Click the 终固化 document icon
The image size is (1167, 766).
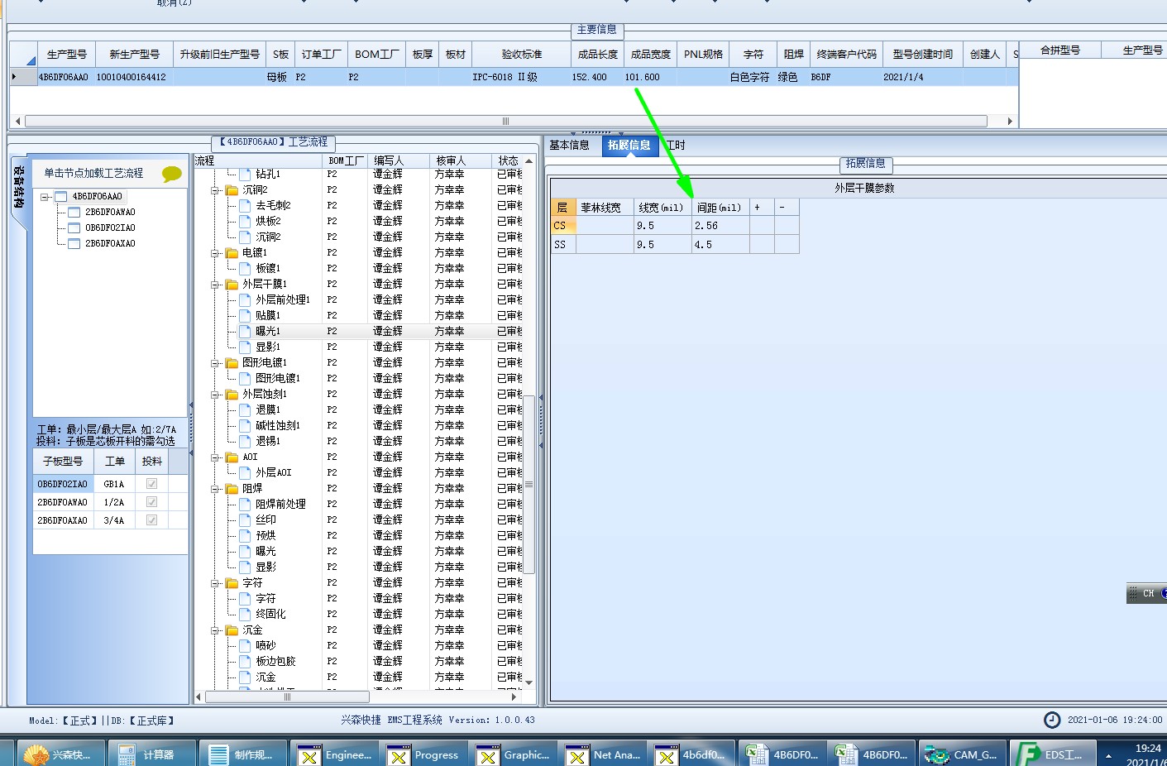245,614
